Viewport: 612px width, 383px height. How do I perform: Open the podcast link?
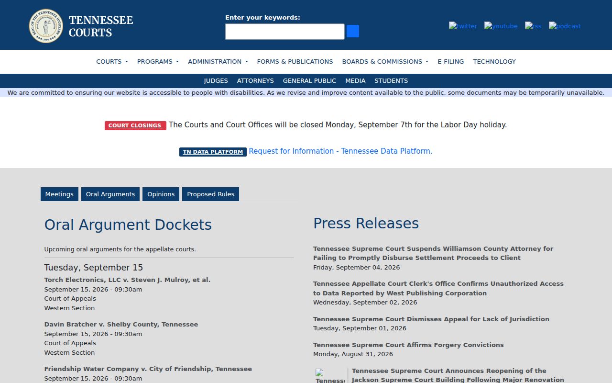point(565,26)
